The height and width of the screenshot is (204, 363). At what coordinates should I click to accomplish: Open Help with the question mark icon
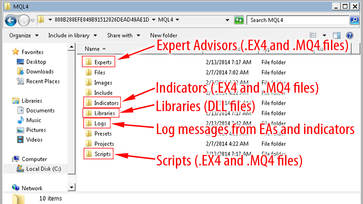350,35
